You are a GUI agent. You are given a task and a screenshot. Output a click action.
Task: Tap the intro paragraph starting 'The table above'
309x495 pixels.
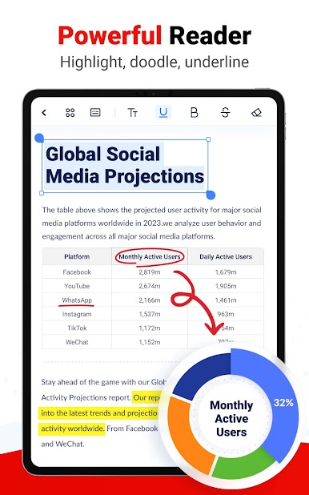tap(151, 223)
